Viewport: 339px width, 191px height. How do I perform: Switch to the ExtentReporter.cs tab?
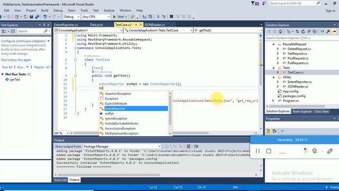point(66,25)
